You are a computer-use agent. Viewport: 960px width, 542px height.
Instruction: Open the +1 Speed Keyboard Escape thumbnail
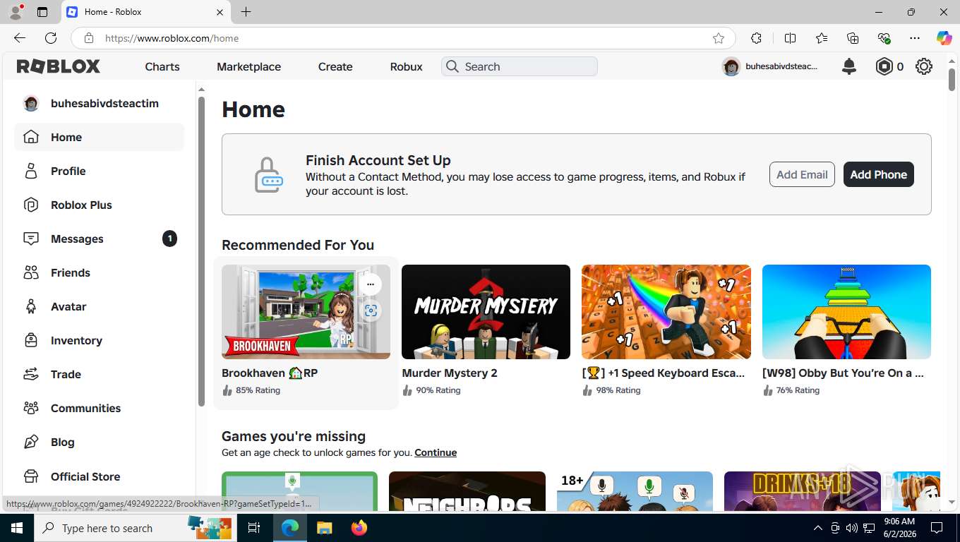pos(666,312)
